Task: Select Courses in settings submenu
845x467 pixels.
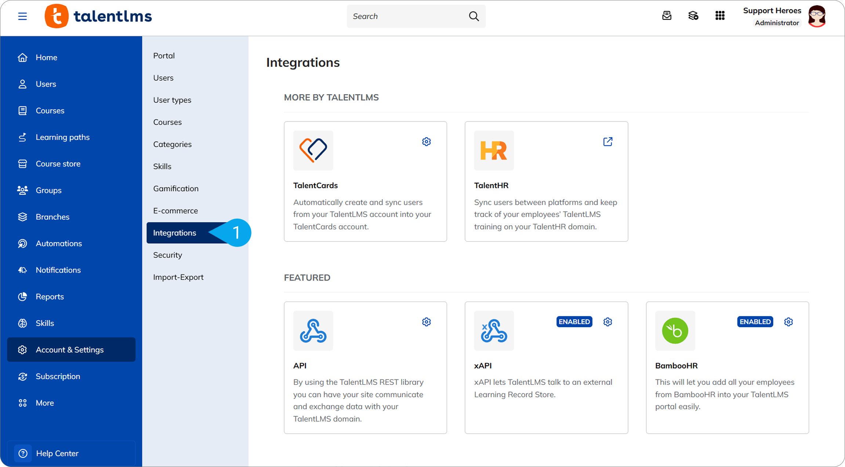Action: click(195, 122)
